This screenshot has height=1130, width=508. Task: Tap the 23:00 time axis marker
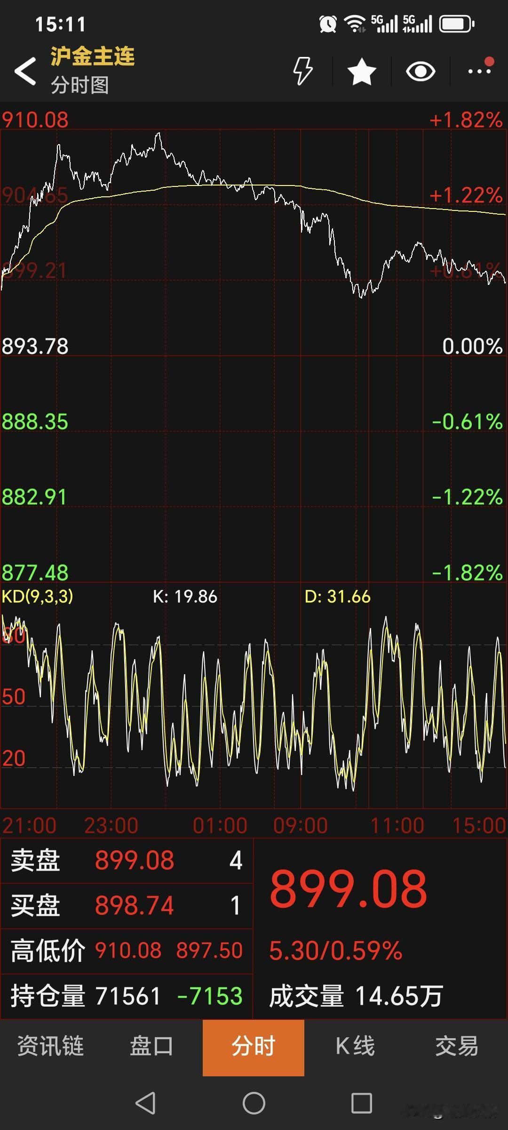point(111,825)
